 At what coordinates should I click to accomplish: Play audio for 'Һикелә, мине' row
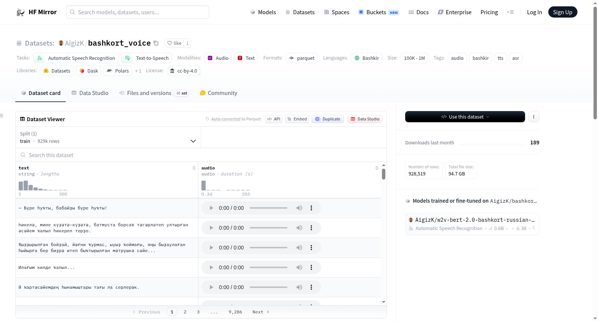[211, 228]
